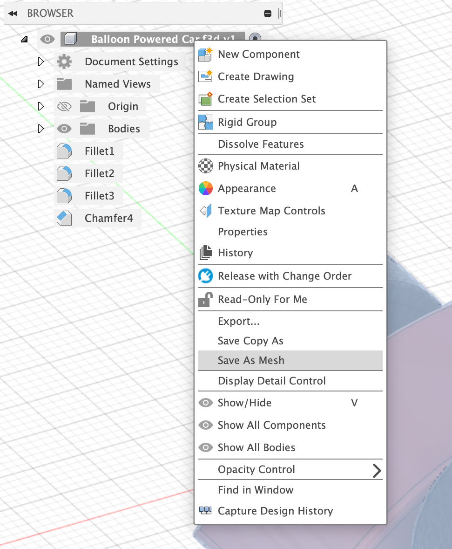Click the Read-Only For Me padlock icon
The width and height of the screenshot is (452, 549).
coord(205,299)
